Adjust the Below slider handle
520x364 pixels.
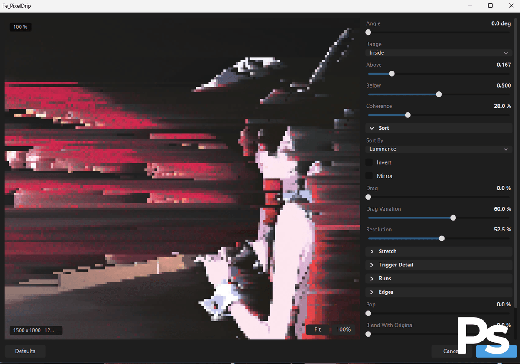(x=439, y=94)
